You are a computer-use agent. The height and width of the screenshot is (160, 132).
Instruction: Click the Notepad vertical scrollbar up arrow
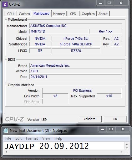tap(127, 144)
